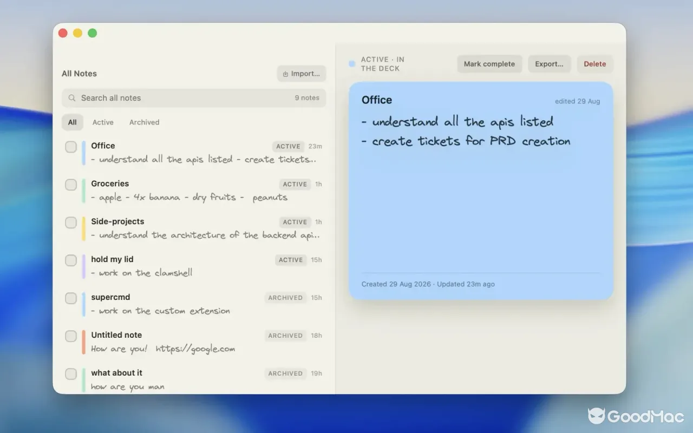Switch to the All filter tab
The height and width of the screenshot is (433, 693).
[72, 122]
